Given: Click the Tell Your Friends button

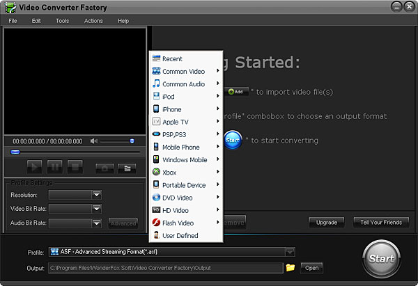Looking at the screenshot, I should (x=381, y=223).
